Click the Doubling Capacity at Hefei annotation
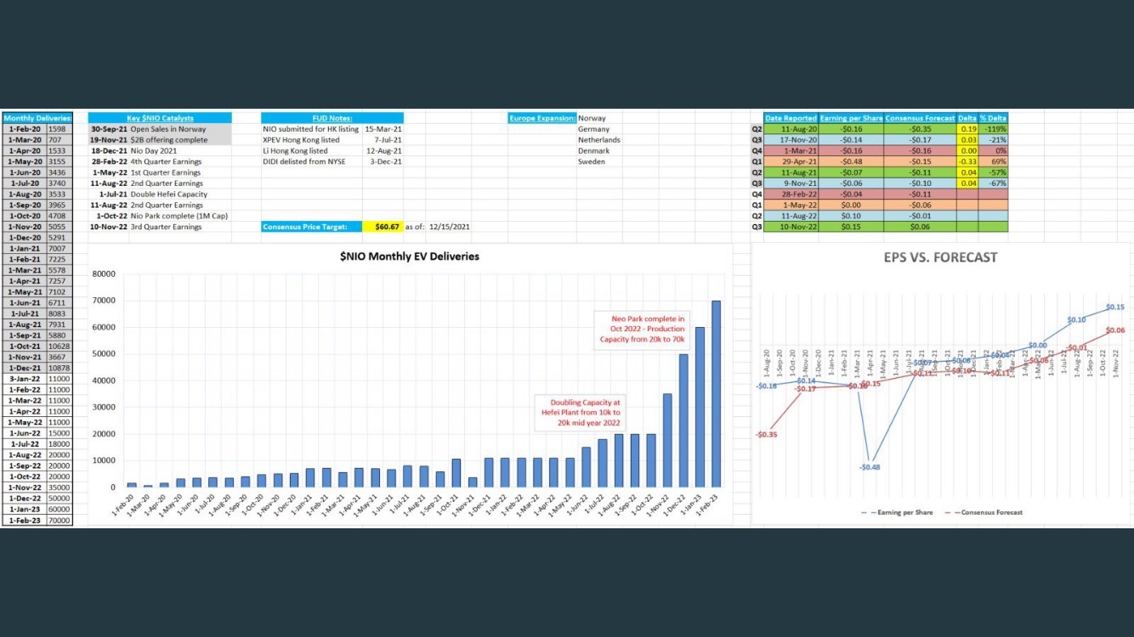Image resolution: width=1134 pixels, height=637 pixels. click(581, 413)
